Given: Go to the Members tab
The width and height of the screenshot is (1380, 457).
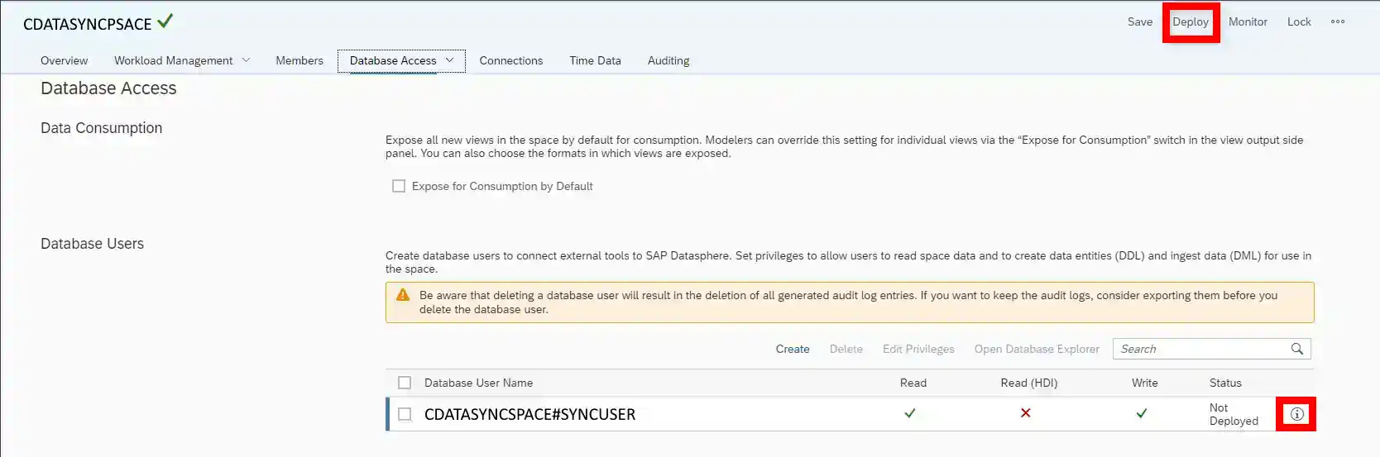Looking at the screenshot, I should (299, 60).
